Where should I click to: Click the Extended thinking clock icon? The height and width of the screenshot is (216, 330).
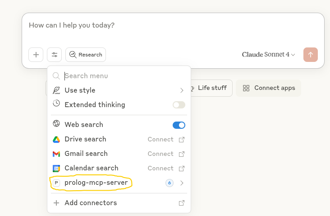56,103
